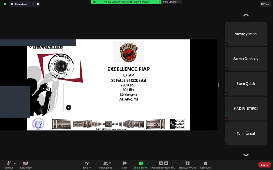Click the green Share Screen icon
This screenshot has width=273, height=170.
click(141, 163)
